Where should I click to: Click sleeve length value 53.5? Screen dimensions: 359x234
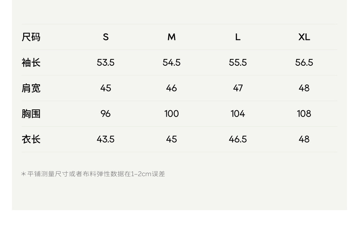105,63
